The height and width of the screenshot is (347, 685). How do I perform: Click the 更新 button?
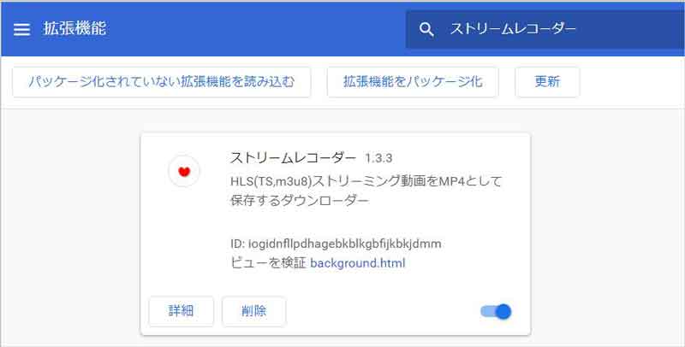(x=547, y=82)
